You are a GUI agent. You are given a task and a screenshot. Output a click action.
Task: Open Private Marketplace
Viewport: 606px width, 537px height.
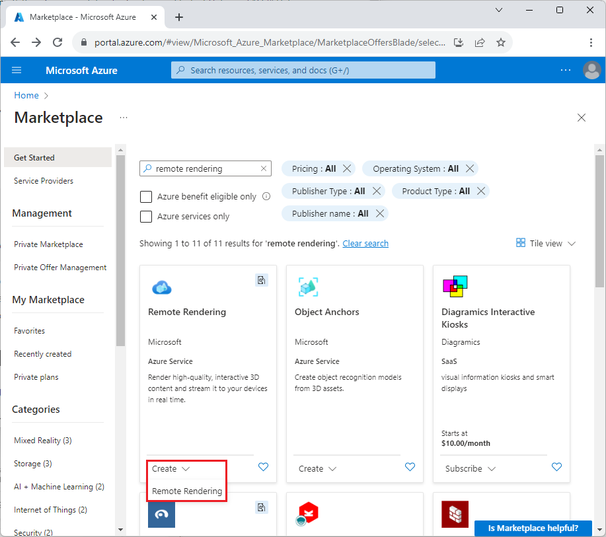pos(48,244)
